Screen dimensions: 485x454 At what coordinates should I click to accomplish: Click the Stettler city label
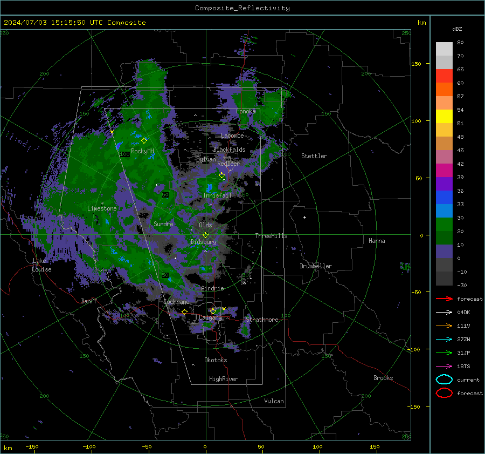click(314, 156)
